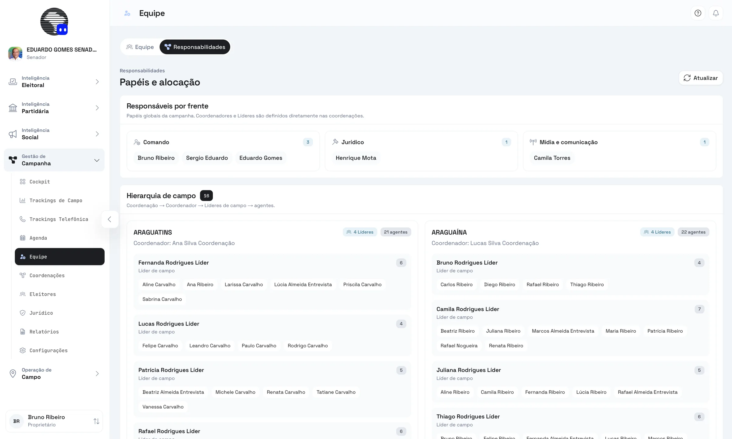Click agent Thiago Ribeiro chip

(x=587, y=284)
